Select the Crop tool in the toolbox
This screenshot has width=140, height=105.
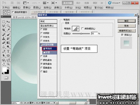[4, 30]
